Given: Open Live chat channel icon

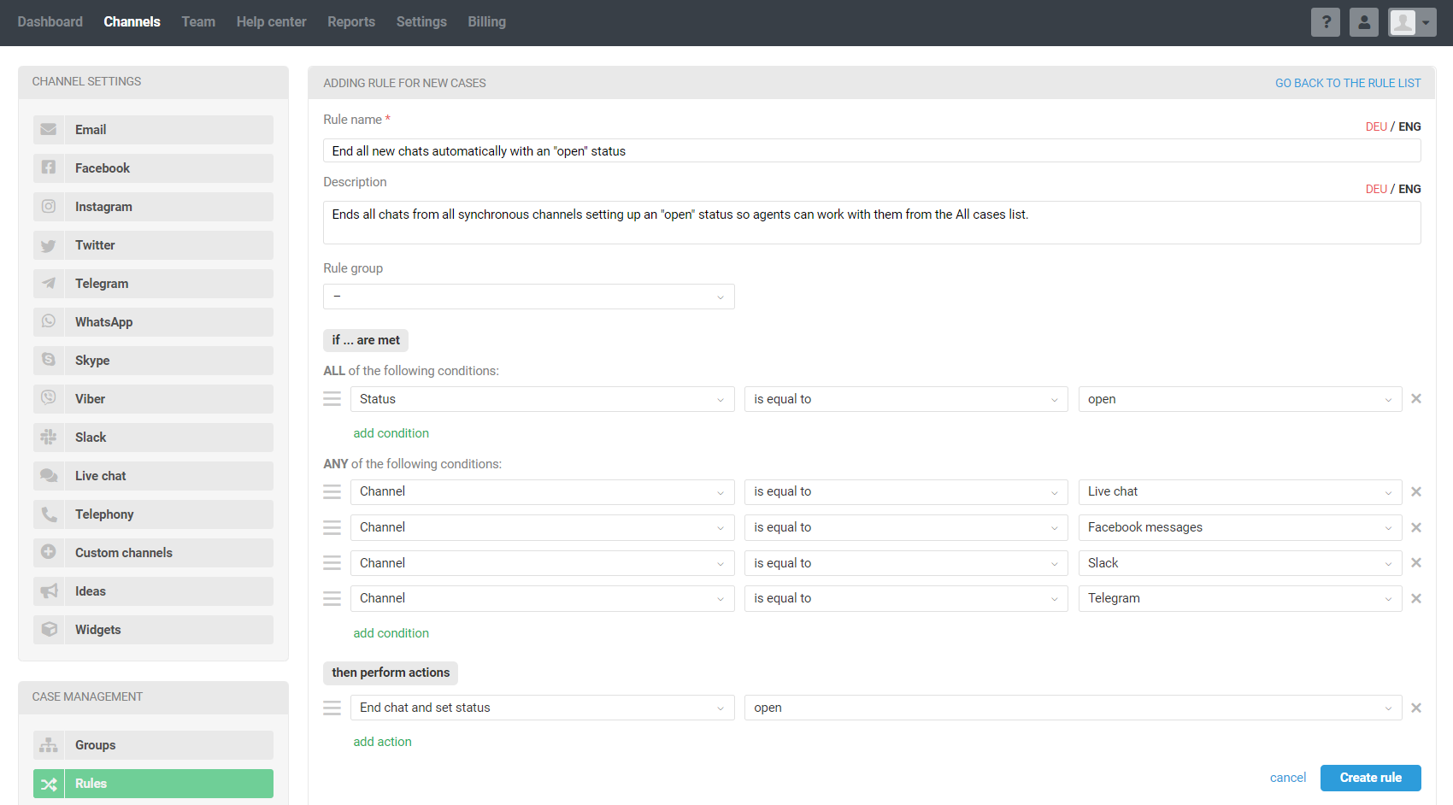Looking at the screenshot, I should (49, 476).
